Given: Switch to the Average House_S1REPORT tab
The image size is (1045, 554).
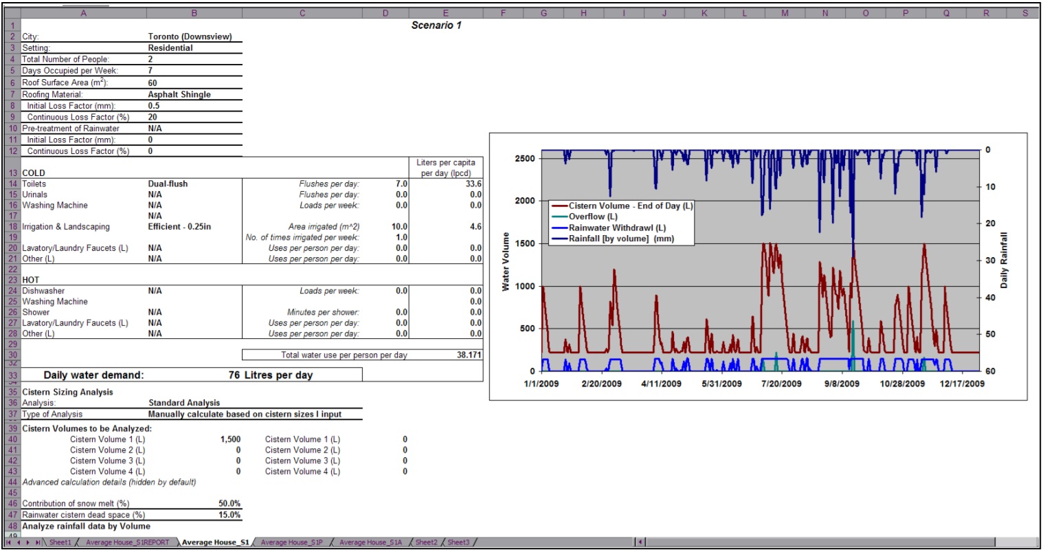Looking at the screenshot, I should click(x=127, y=542).
